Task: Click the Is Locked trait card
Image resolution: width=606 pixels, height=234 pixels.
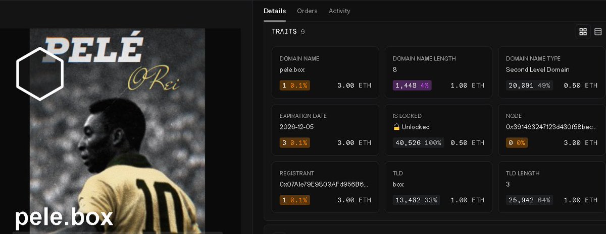Action: [438, 130]
